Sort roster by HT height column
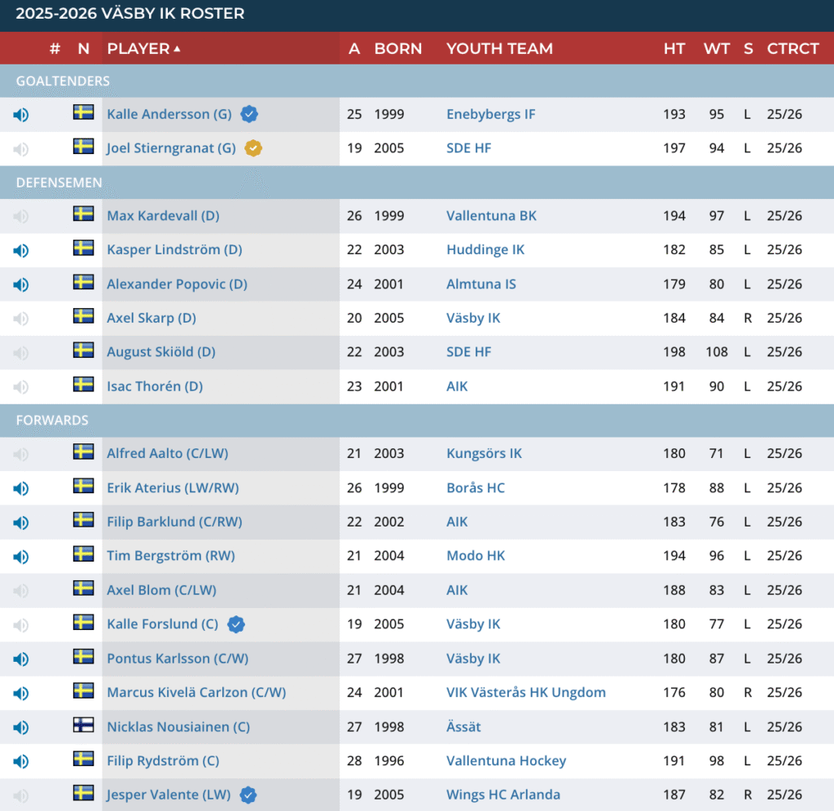 tap(674, 48)
